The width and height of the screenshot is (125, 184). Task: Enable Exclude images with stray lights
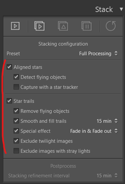pyautogui.click(x=16, y=151)
